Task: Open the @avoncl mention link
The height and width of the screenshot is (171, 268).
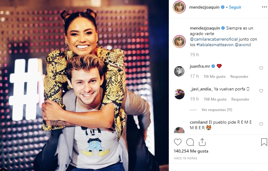Action: pos(243,45)
